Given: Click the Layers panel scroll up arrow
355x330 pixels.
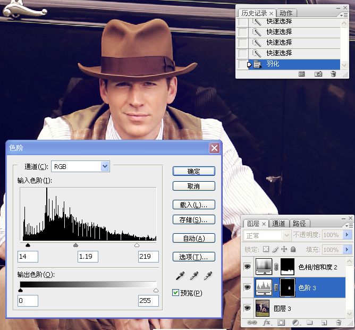Looking at the screenshot, I should (349, 261).
